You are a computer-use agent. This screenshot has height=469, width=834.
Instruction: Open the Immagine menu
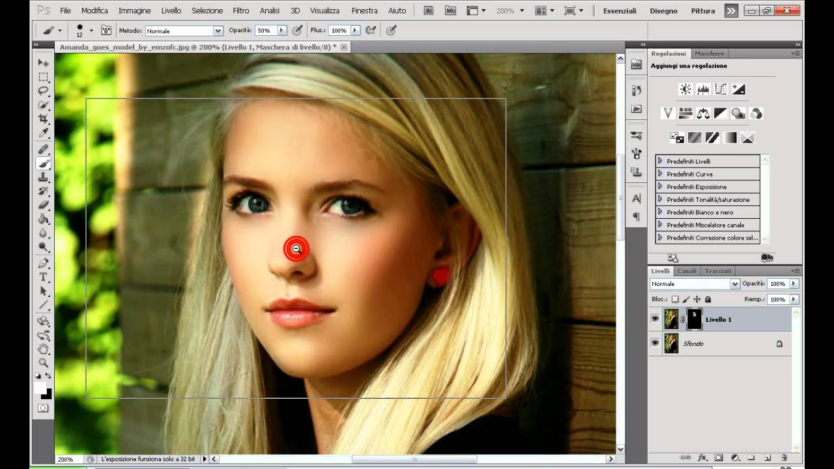tap(135, 10)
